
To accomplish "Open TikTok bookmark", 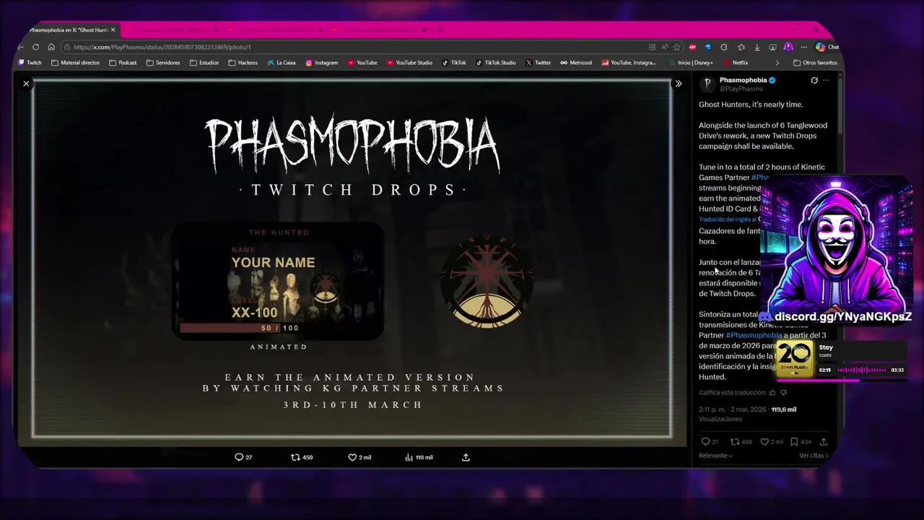I will click(x=454, y=63).
